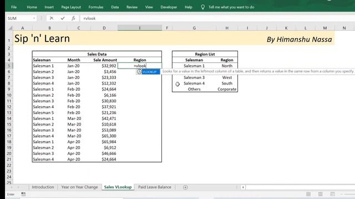Click inside the formula bar showing =vlook
The width and height of the screenshot is (355, 199).
[x=217, y=18]
